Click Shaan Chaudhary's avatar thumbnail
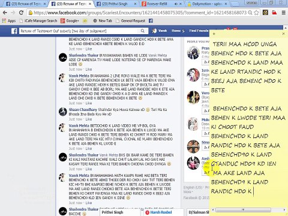Viewport: 288px width, 216px height. tap(63, 112)
